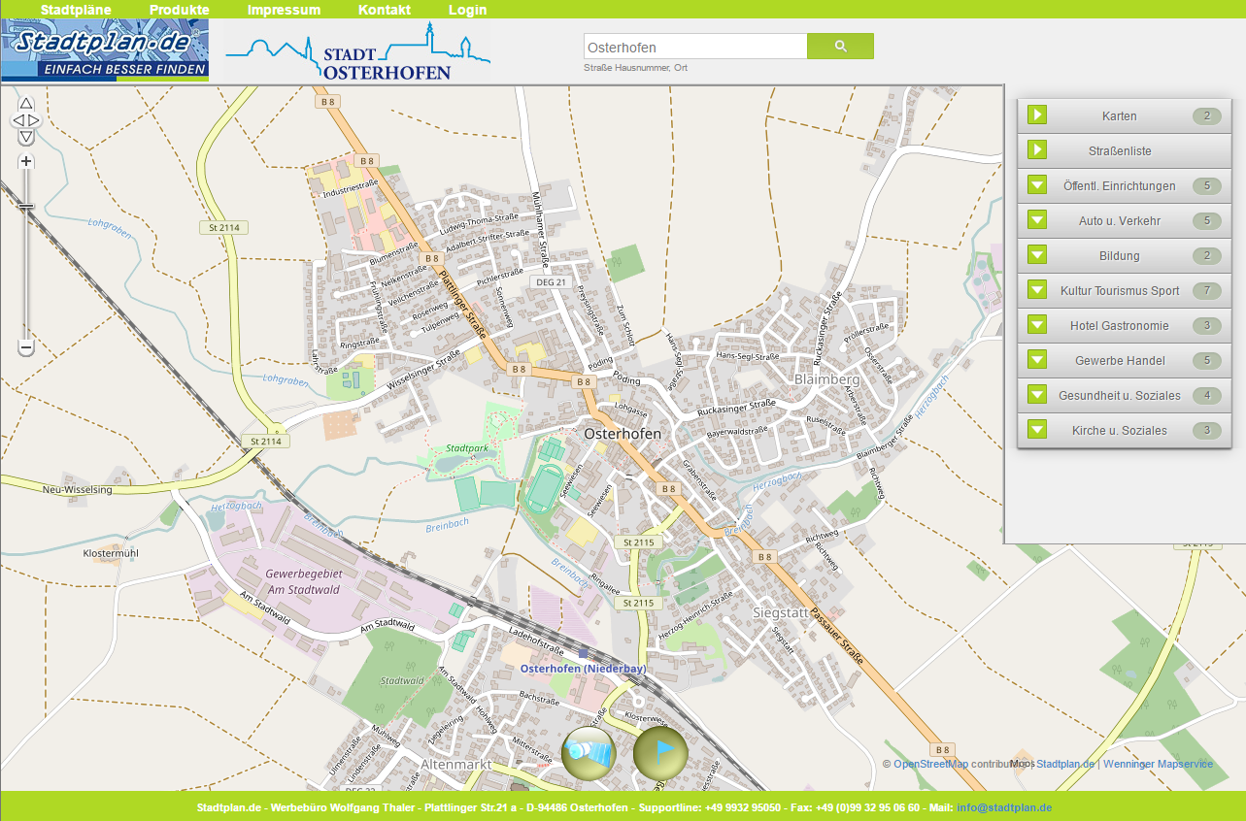
Task: Open the Login menu item
Action: point(467,10)
